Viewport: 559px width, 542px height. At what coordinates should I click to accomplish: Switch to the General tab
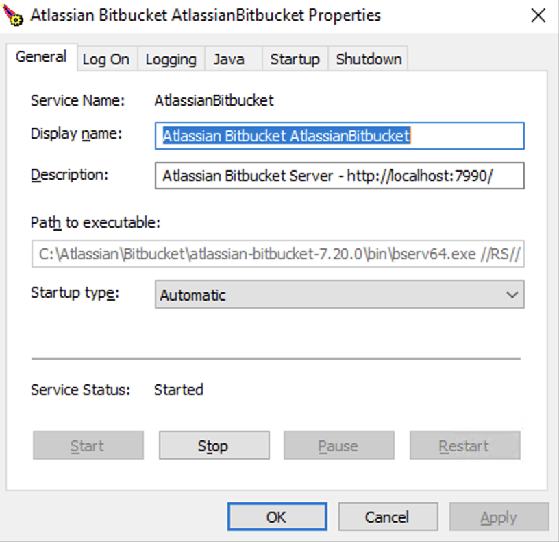pos(41,57)
